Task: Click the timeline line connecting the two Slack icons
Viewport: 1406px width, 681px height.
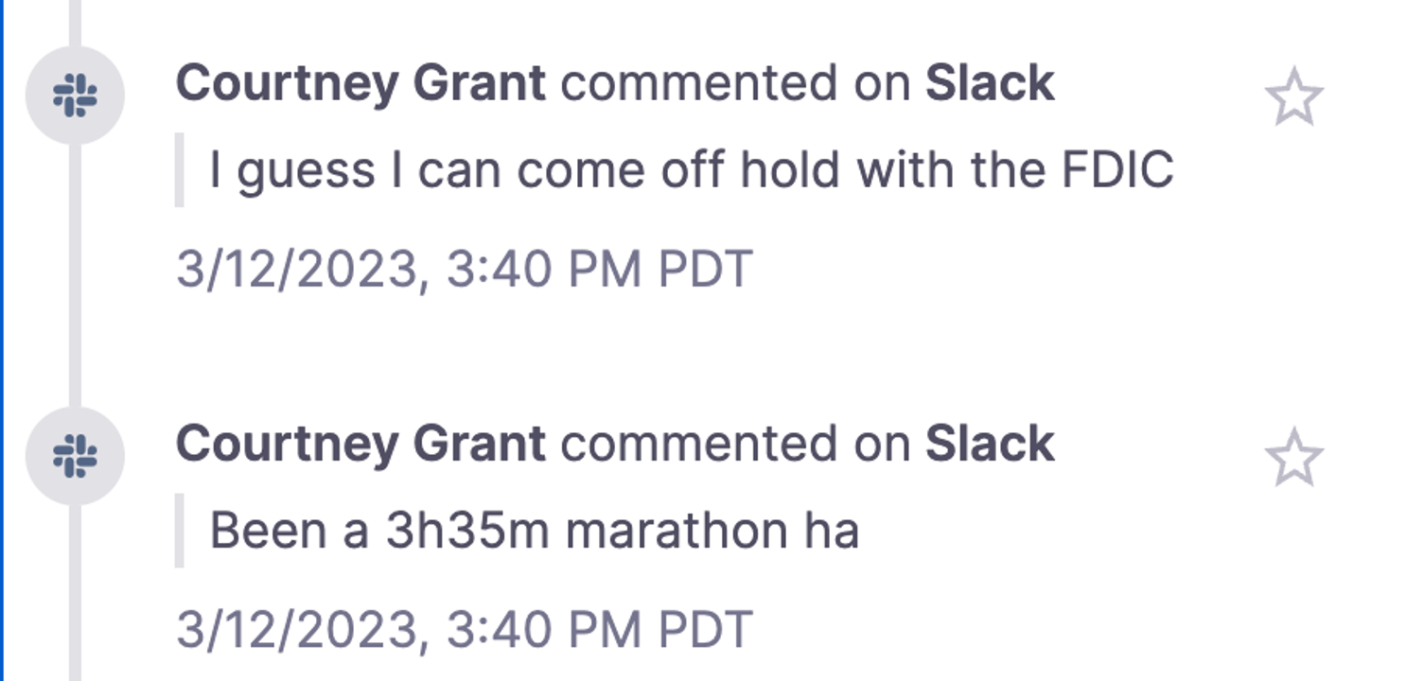Action: tap(75, 276)
